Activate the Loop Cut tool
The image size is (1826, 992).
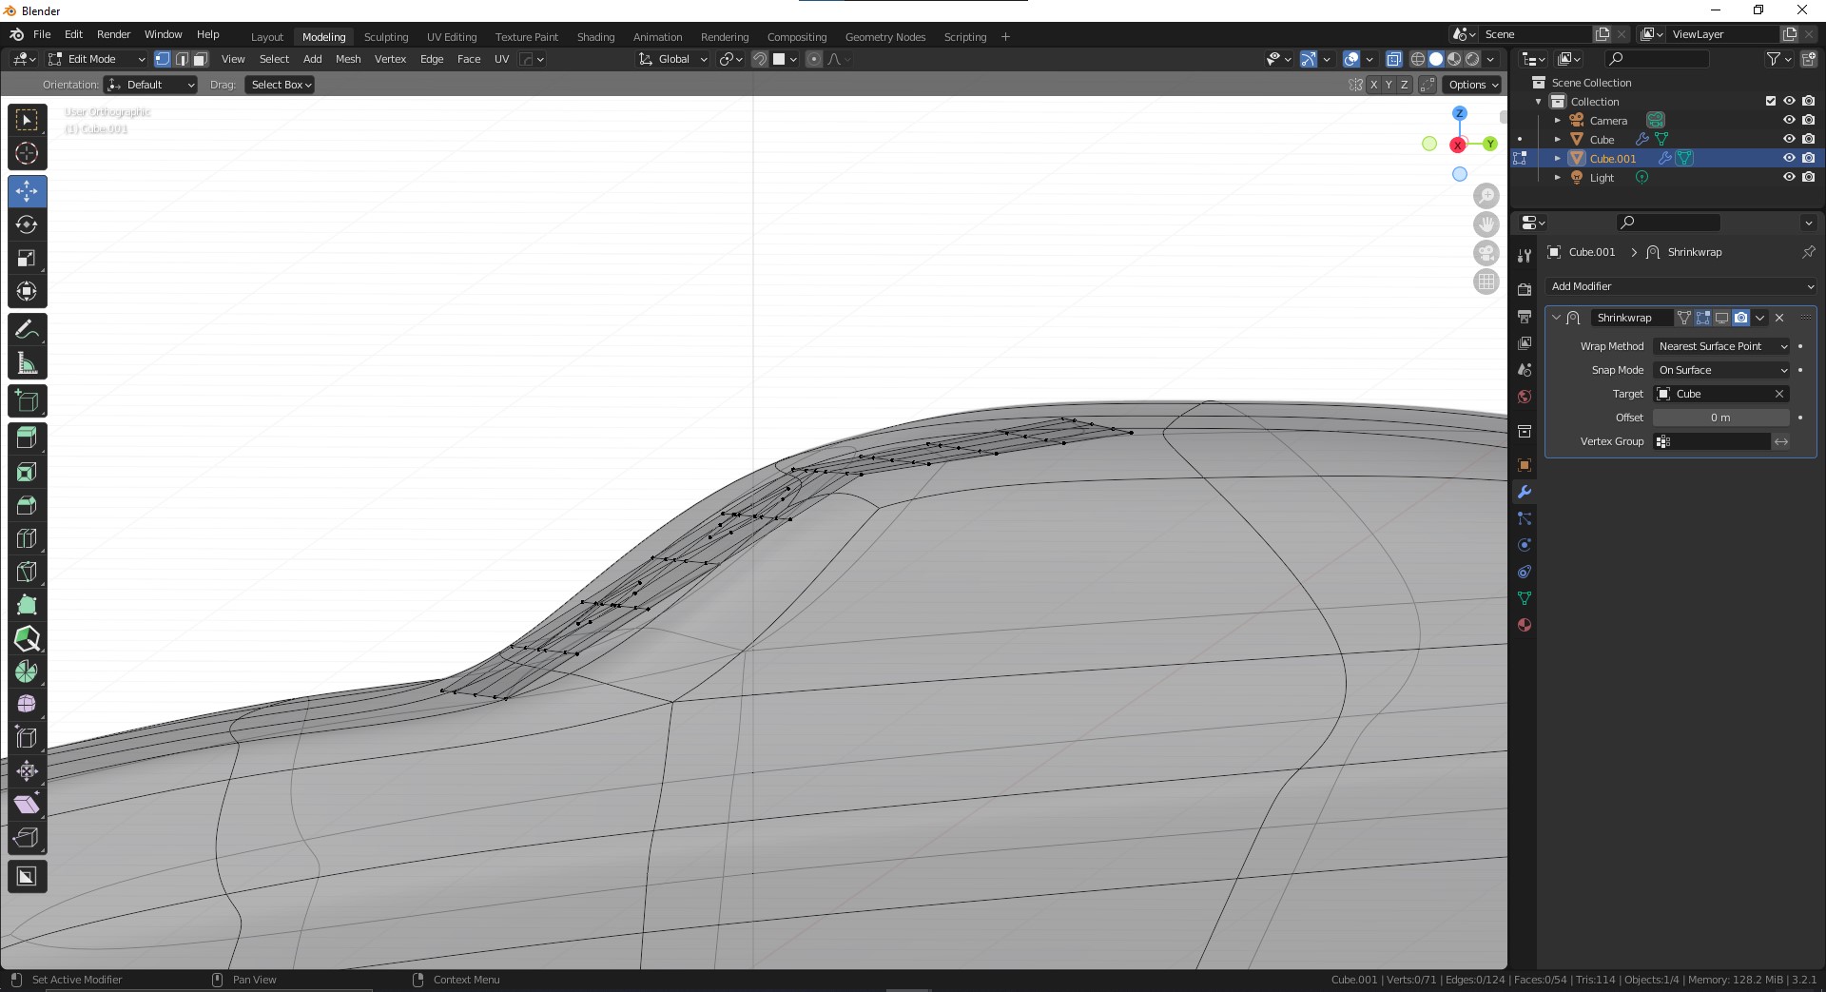pyautogui.click(x=27, y=538)
